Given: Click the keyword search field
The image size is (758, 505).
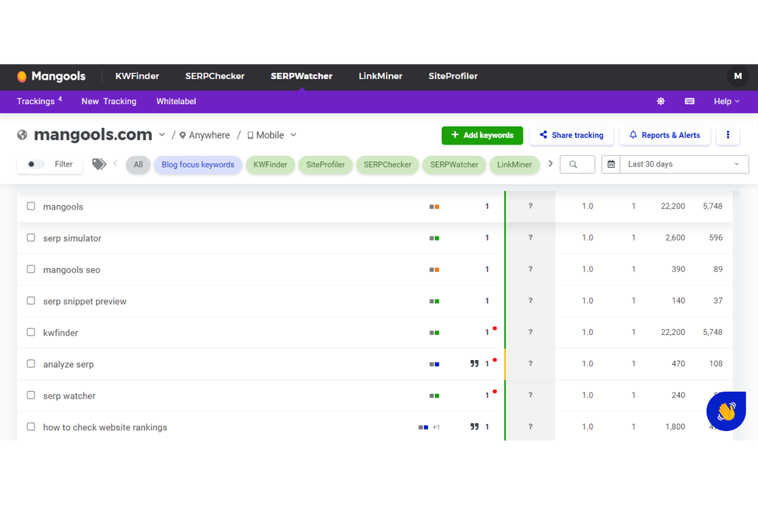Looking at the screenshot, I should (577, 164).
